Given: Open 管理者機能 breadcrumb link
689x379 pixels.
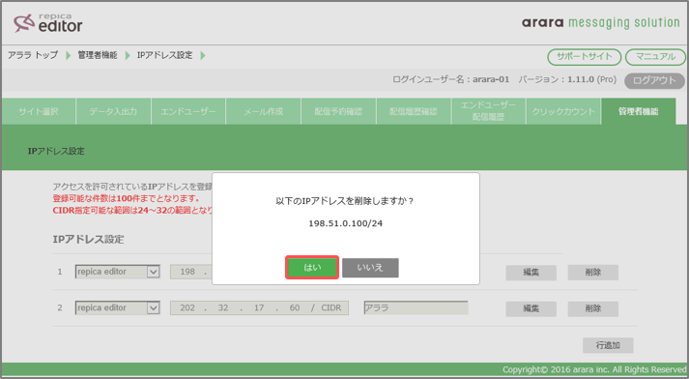Looking at the screenshot, I should (x=98, y=55).
